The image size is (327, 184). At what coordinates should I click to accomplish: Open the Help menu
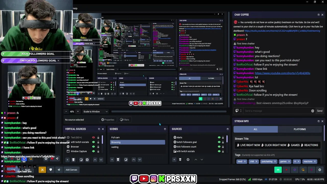click(x=75, y=8)
